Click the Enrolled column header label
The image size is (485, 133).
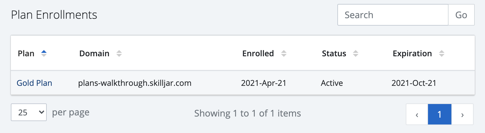tap(258, 53)
